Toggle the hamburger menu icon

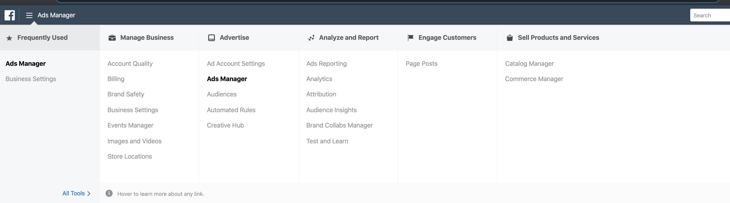tap(29, 15)
